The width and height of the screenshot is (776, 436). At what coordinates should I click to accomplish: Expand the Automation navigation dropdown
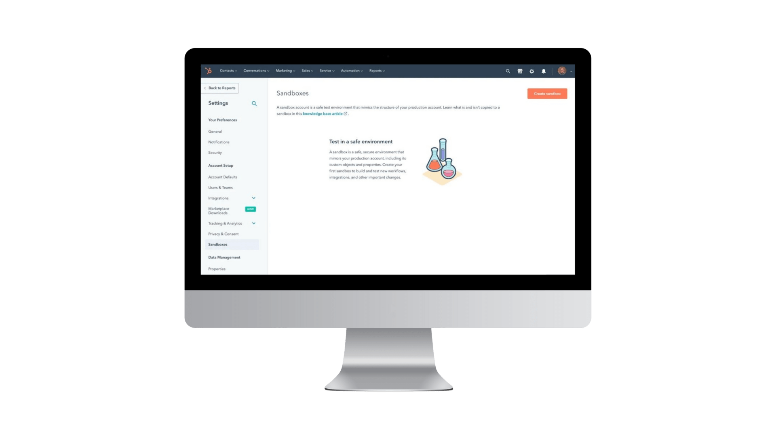351,70
